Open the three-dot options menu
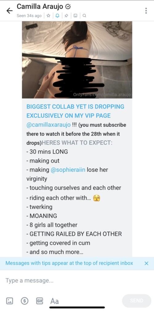154x311 pixels. [x=146, y=10]
